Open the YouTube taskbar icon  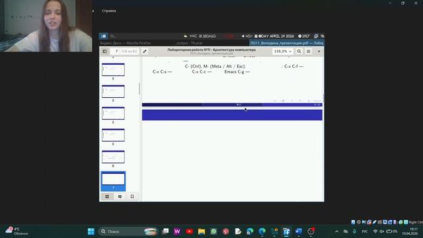pos(190,231)
